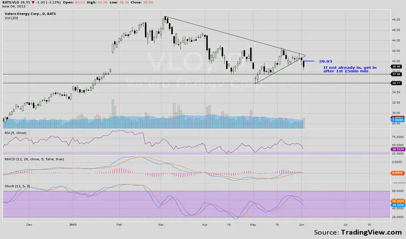Click the 40.00 price axis label
406x239 pixels.
[396, 62]
